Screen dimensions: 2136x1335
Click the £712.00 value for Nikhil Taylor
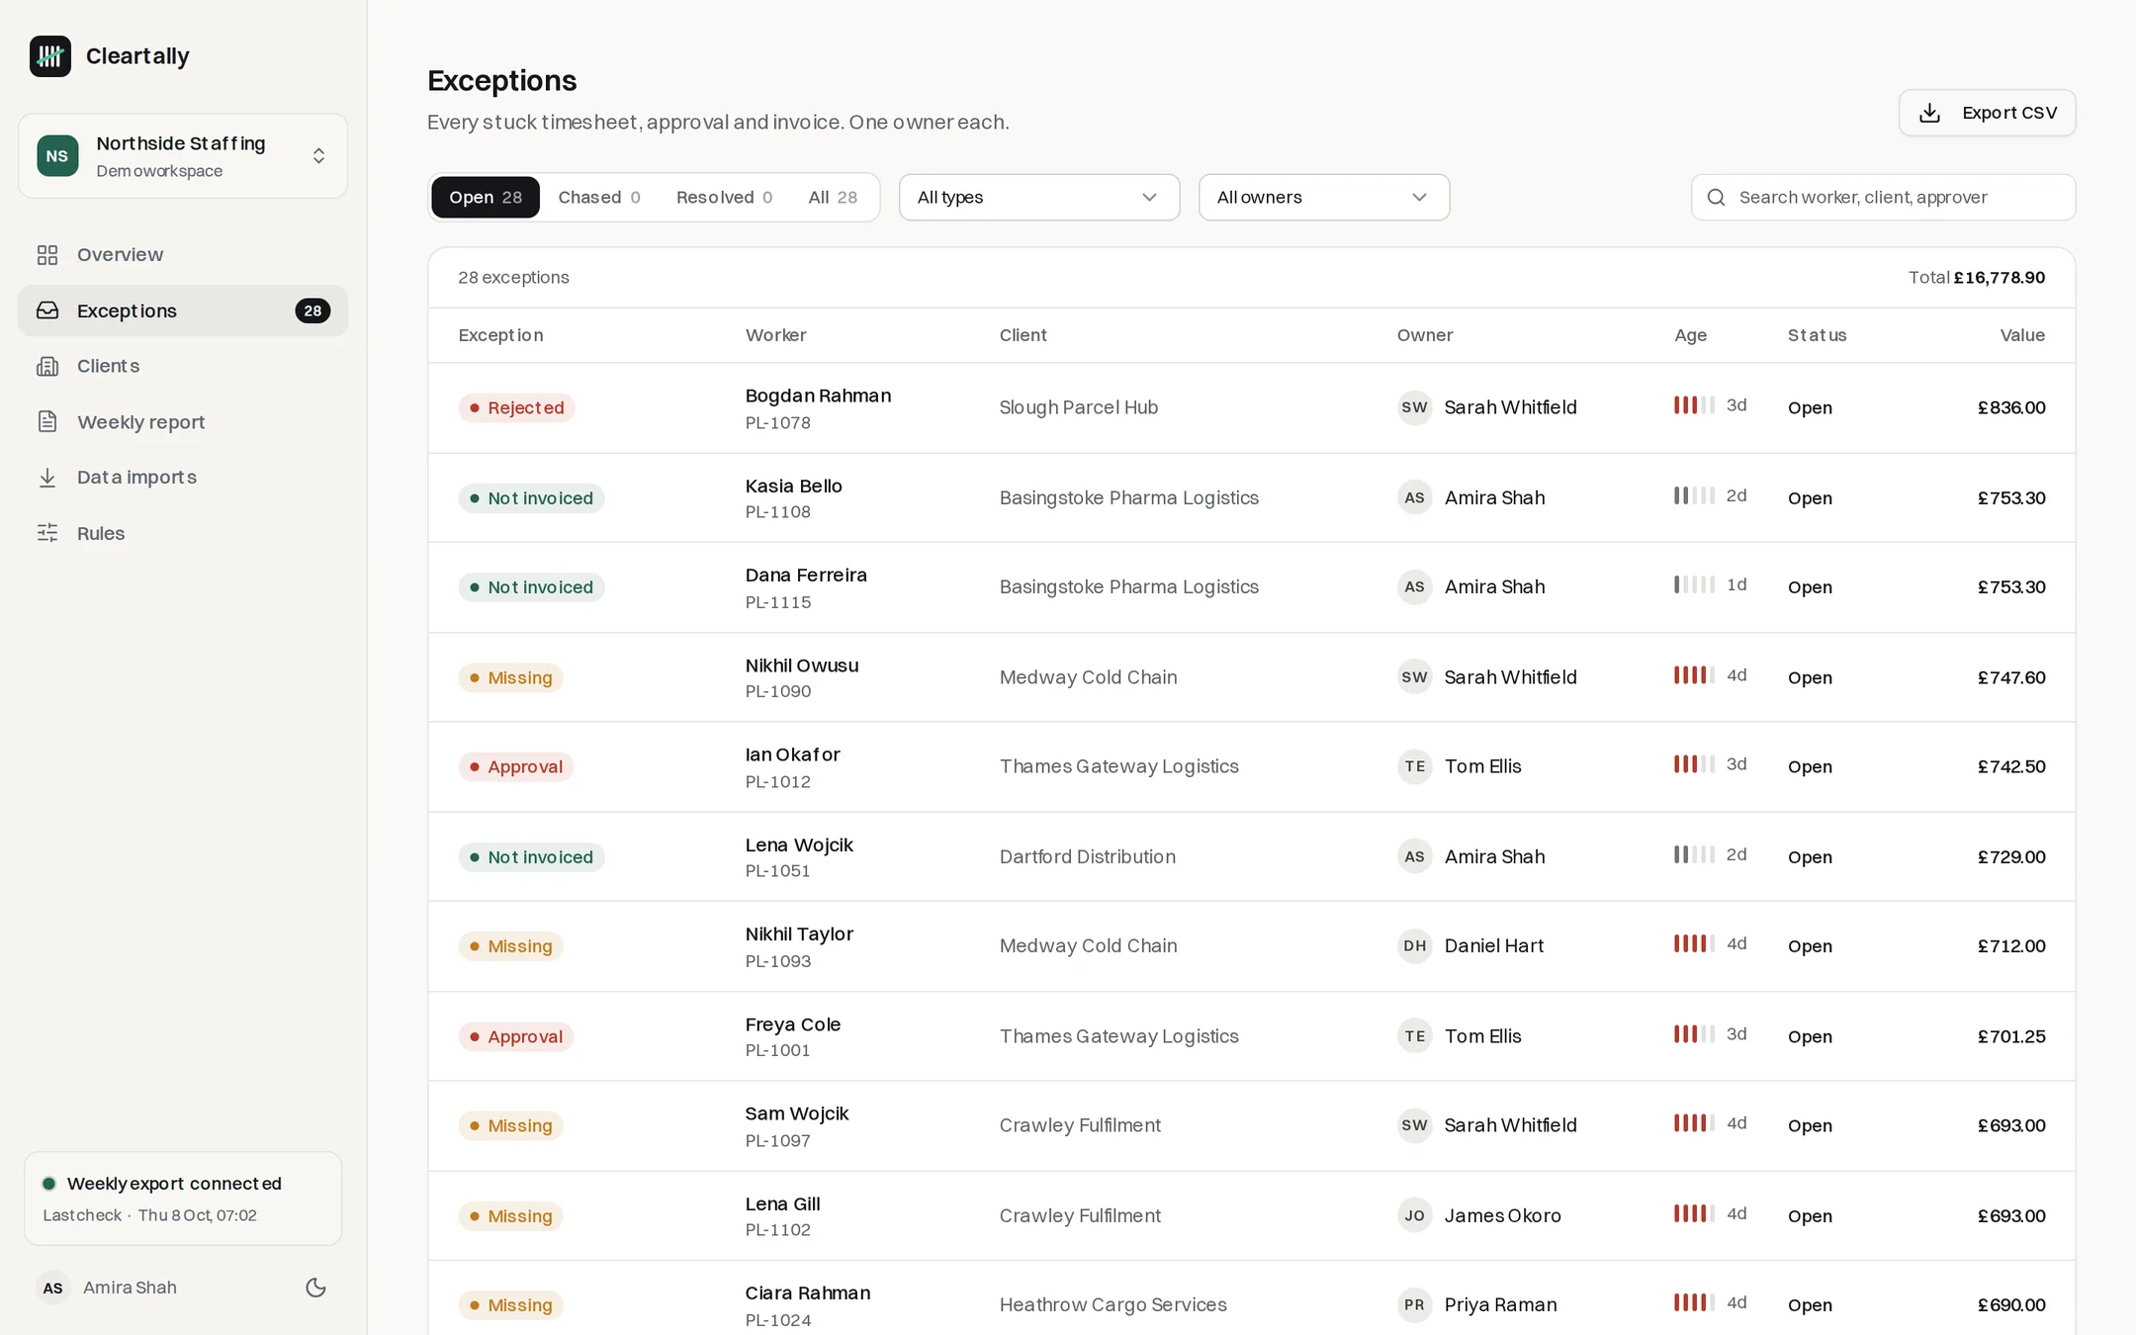pyautogui.click(x=2011, y=946)
